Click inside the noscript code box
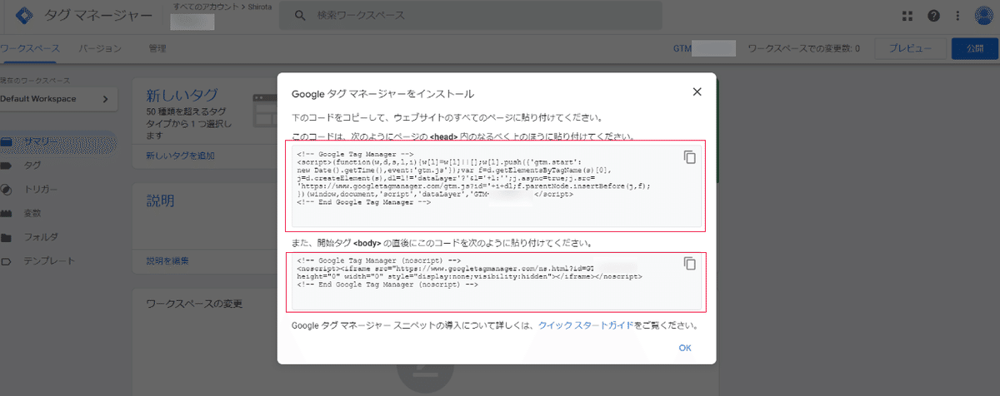 [x=497, y=281]
